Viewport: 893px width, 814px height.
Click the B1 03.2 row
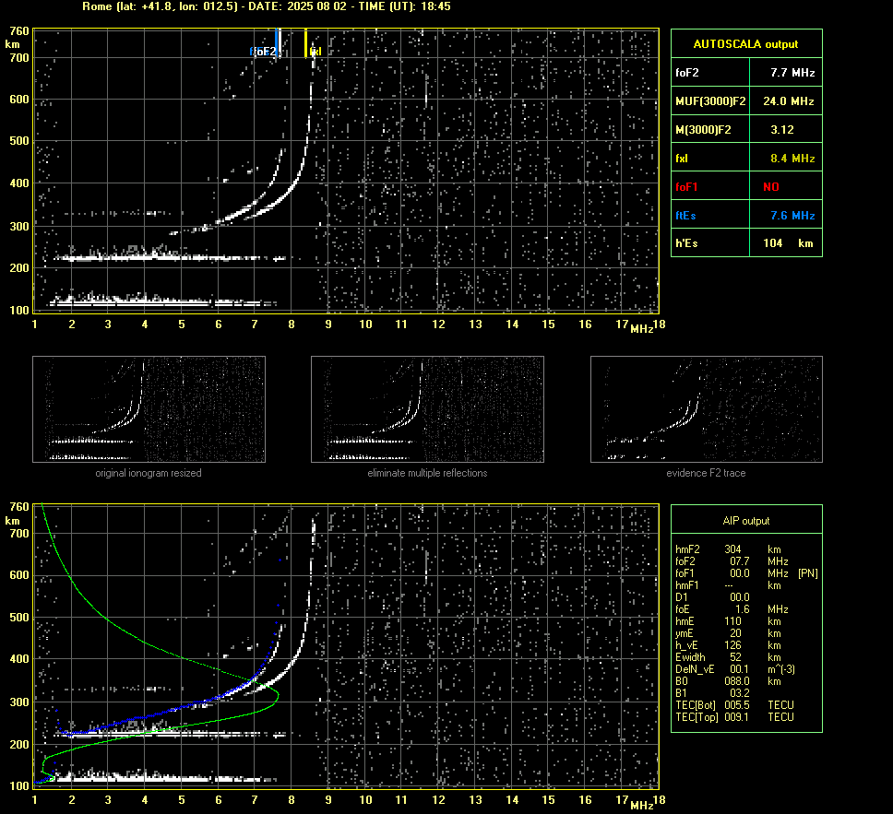tap(712, 693)
